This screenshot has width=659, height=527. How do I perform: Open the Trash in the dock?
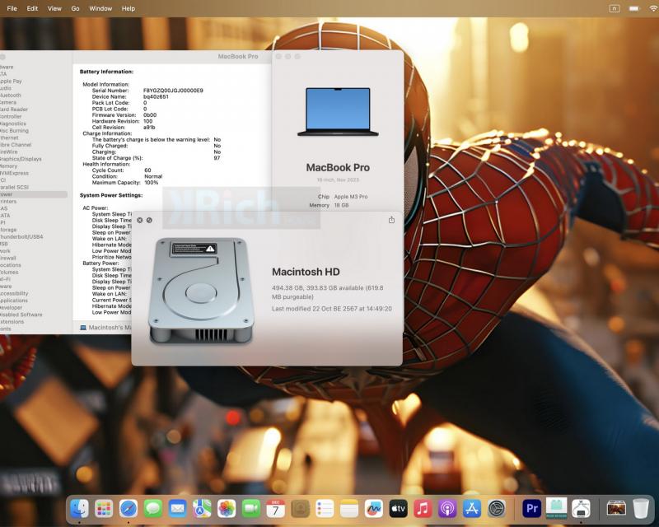coord(641,509)
